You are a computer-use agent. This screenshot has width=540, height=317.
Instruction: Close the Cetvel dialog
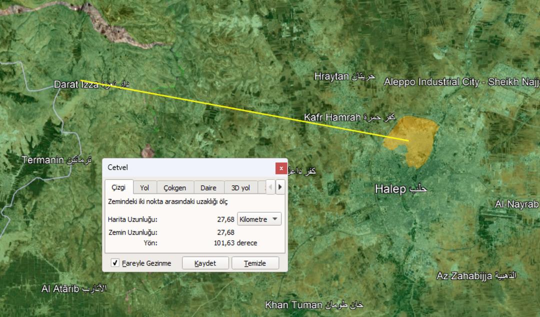281,168
